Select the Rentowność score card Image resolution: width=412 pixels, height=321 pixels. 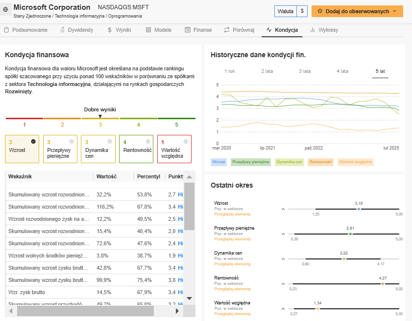[136, 149]
